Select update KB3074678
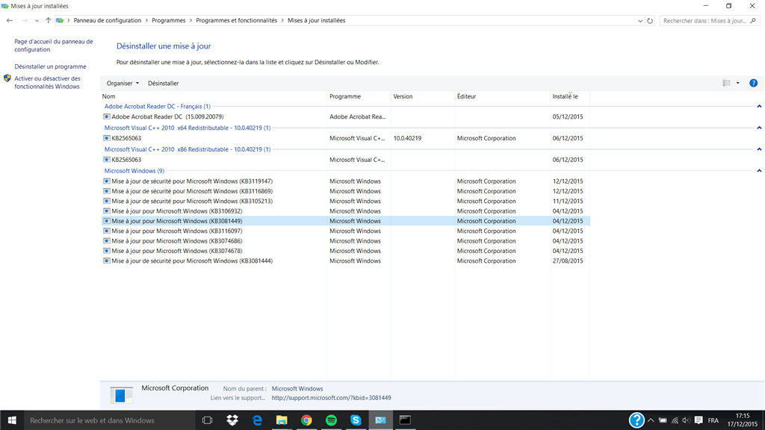 [x=345, y=251]
